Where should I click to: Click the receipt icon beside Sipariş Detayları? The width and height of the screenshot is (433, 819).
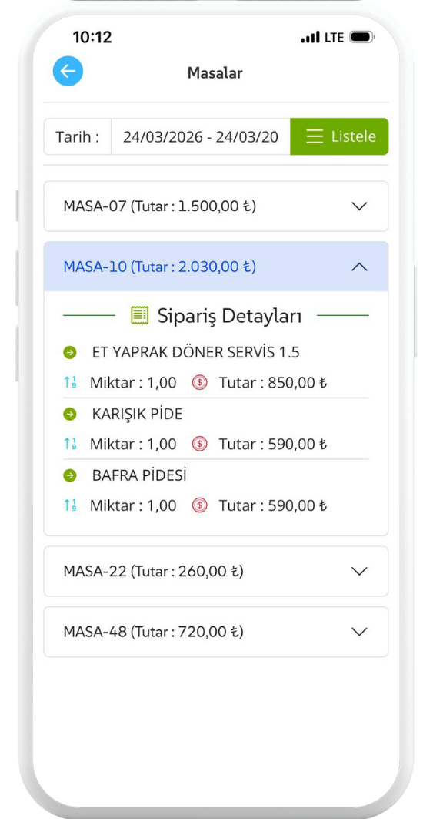pyautogui.click(x=140, y=315)
